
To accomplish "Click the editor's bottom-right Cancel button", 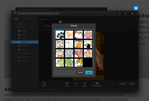I will 122,84.
